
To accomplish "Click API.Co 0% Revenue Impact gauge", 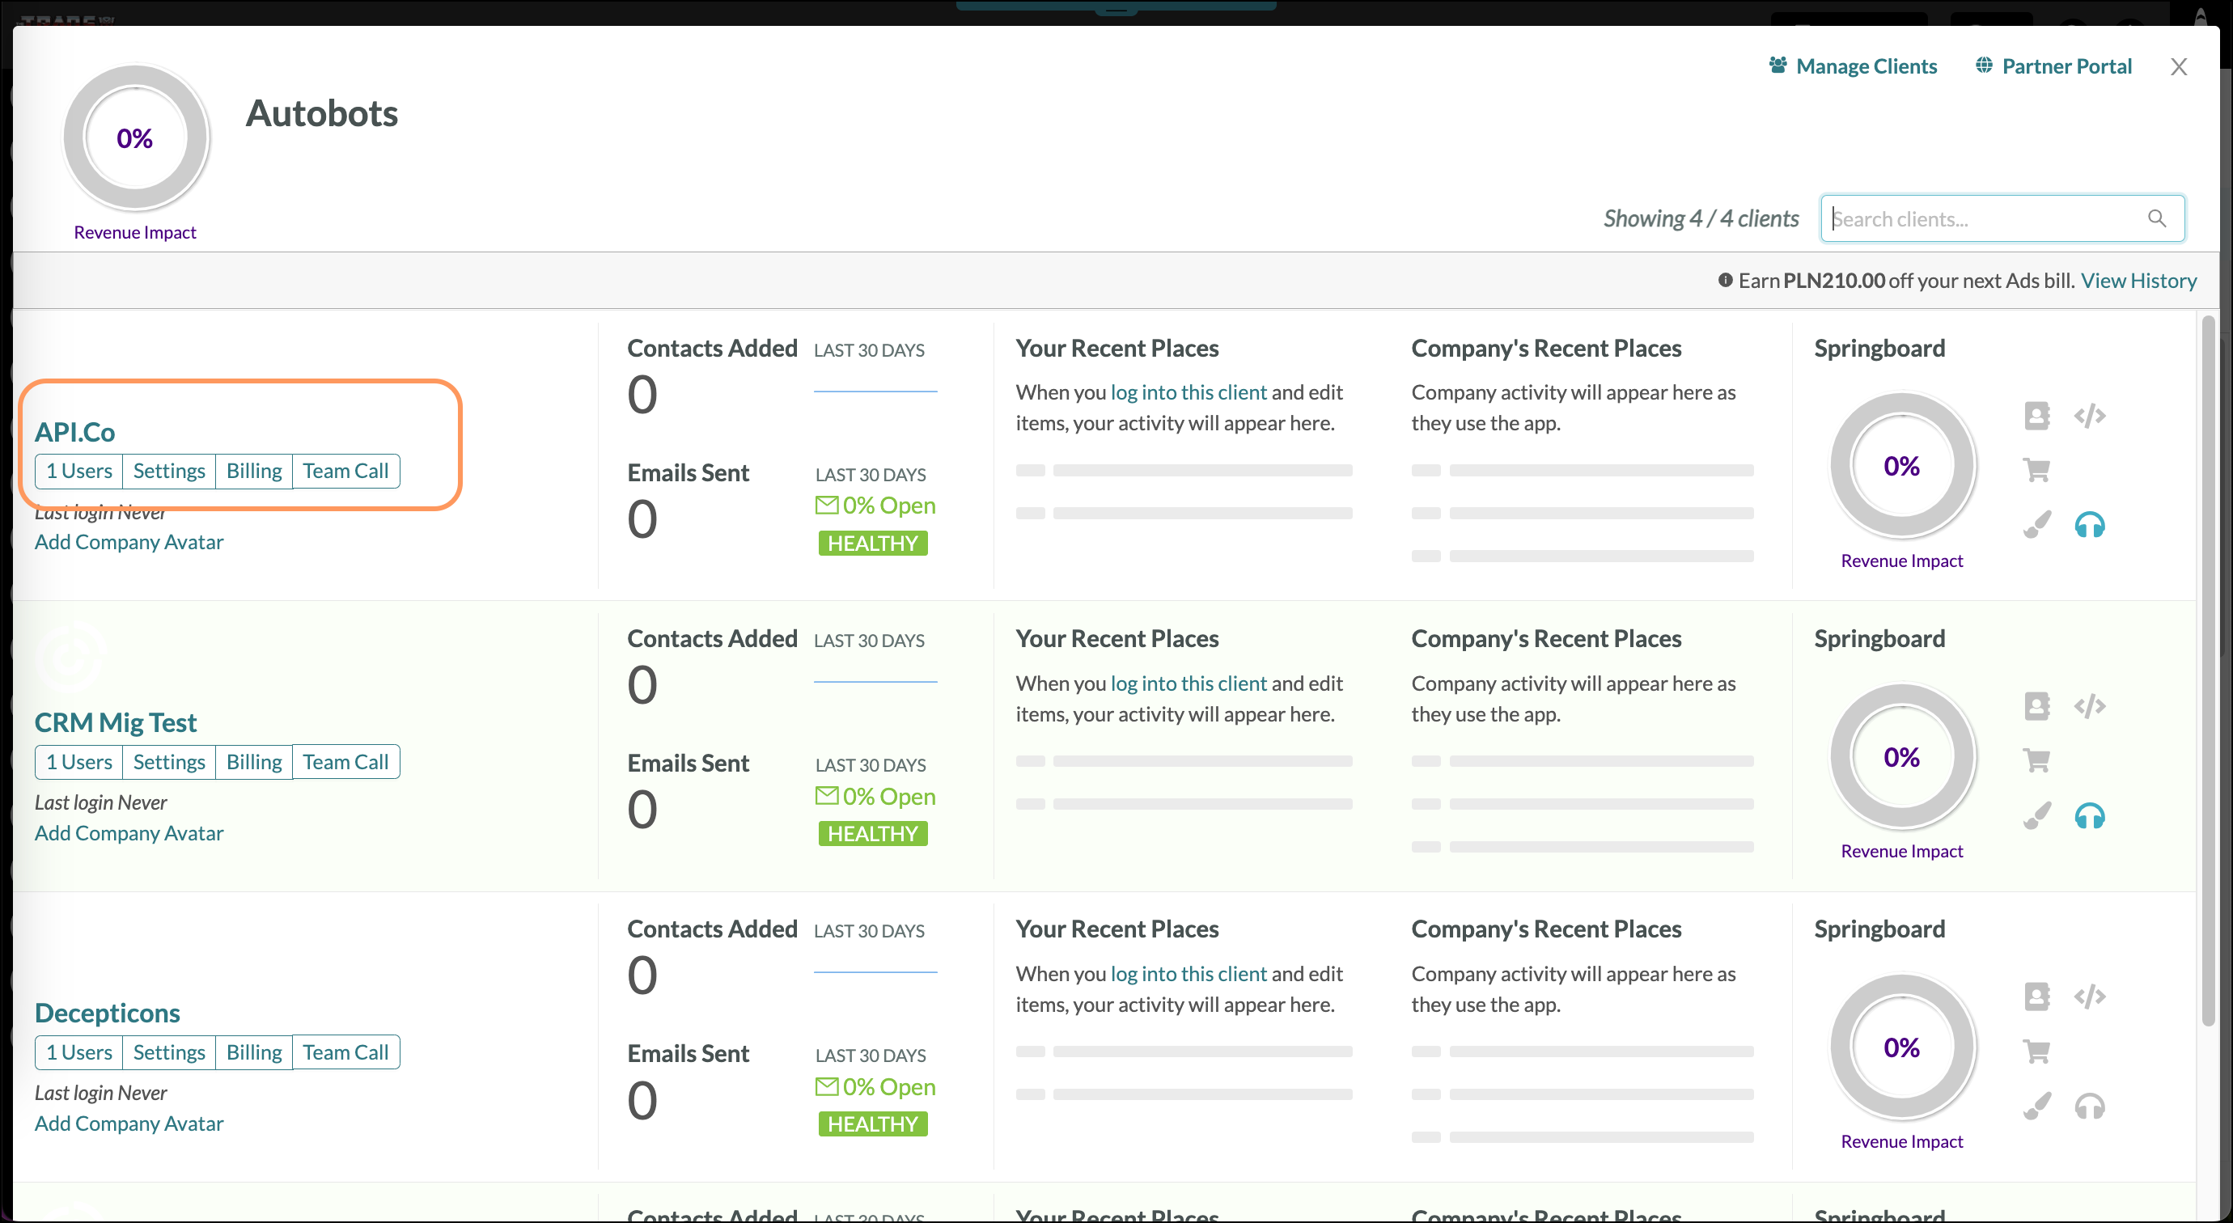I will (1902, 465).
